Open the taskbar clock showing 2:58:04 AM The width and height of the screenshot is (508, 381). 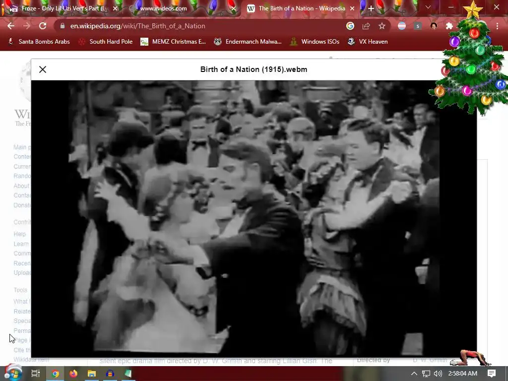463,374
